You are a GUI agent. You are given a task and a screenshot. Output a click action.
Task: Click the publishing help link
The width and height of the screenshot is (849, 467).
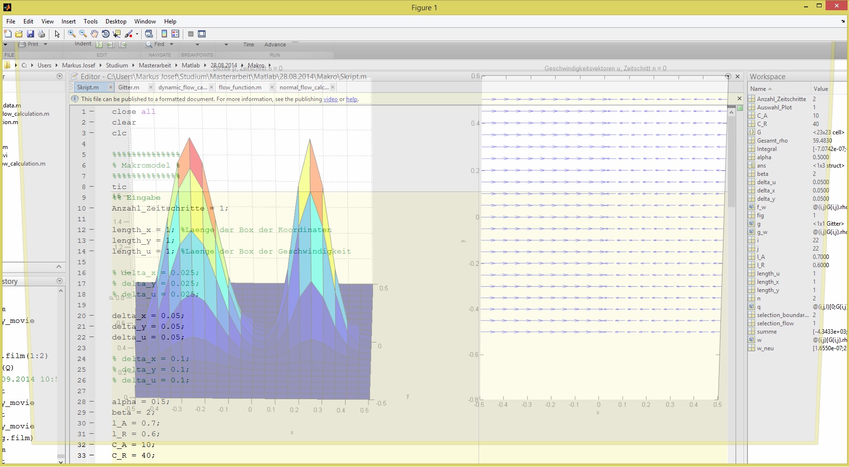[x=351, y=99]
